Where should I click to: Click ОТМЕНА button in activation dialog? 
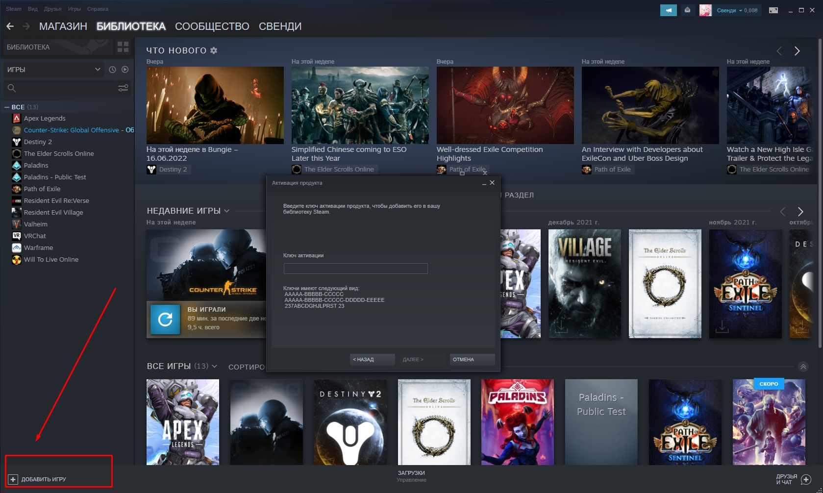point(473,360)
